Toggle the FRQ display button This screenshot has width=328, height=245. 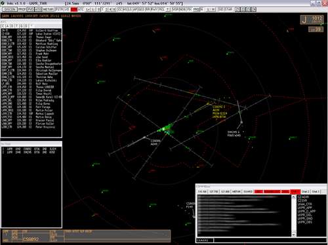tap(196, 9)
